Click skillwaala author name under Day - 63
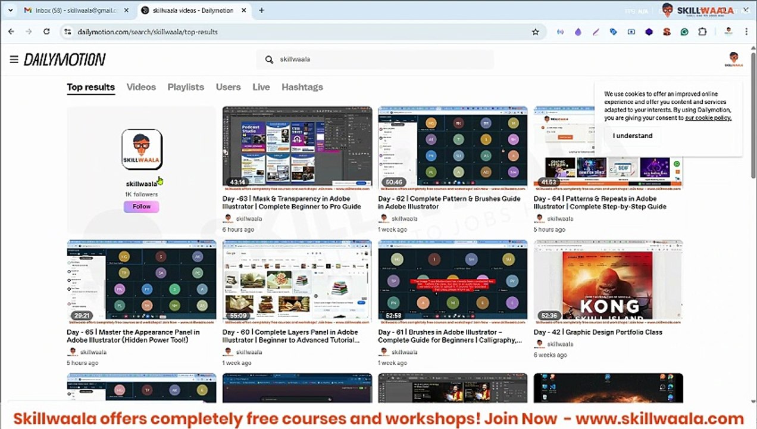 click(x=249, y=219)
